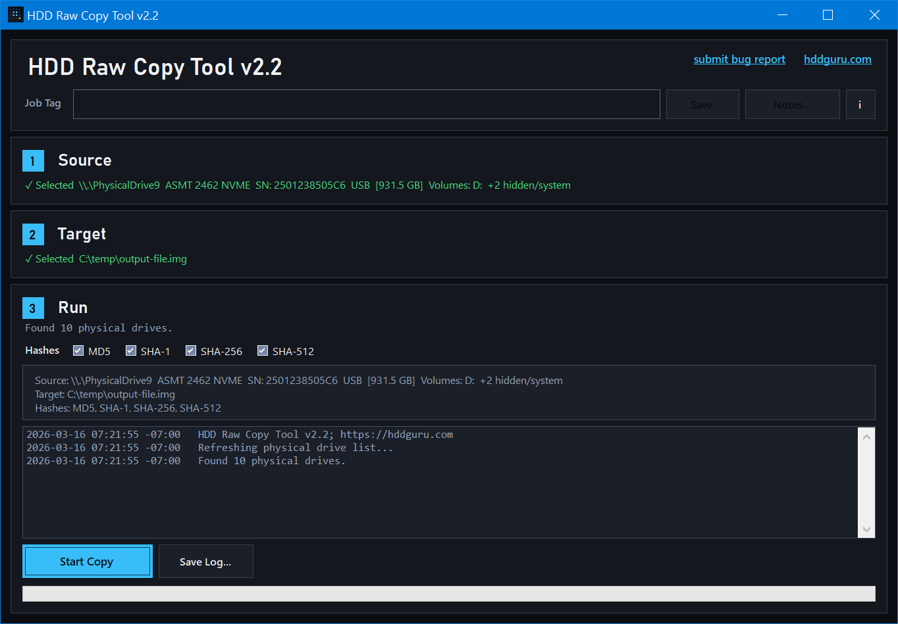Click the HDD Raw Copy Tool title bar icon
The height and width of the screenshot is (624, 898).
tap(15, 14)
